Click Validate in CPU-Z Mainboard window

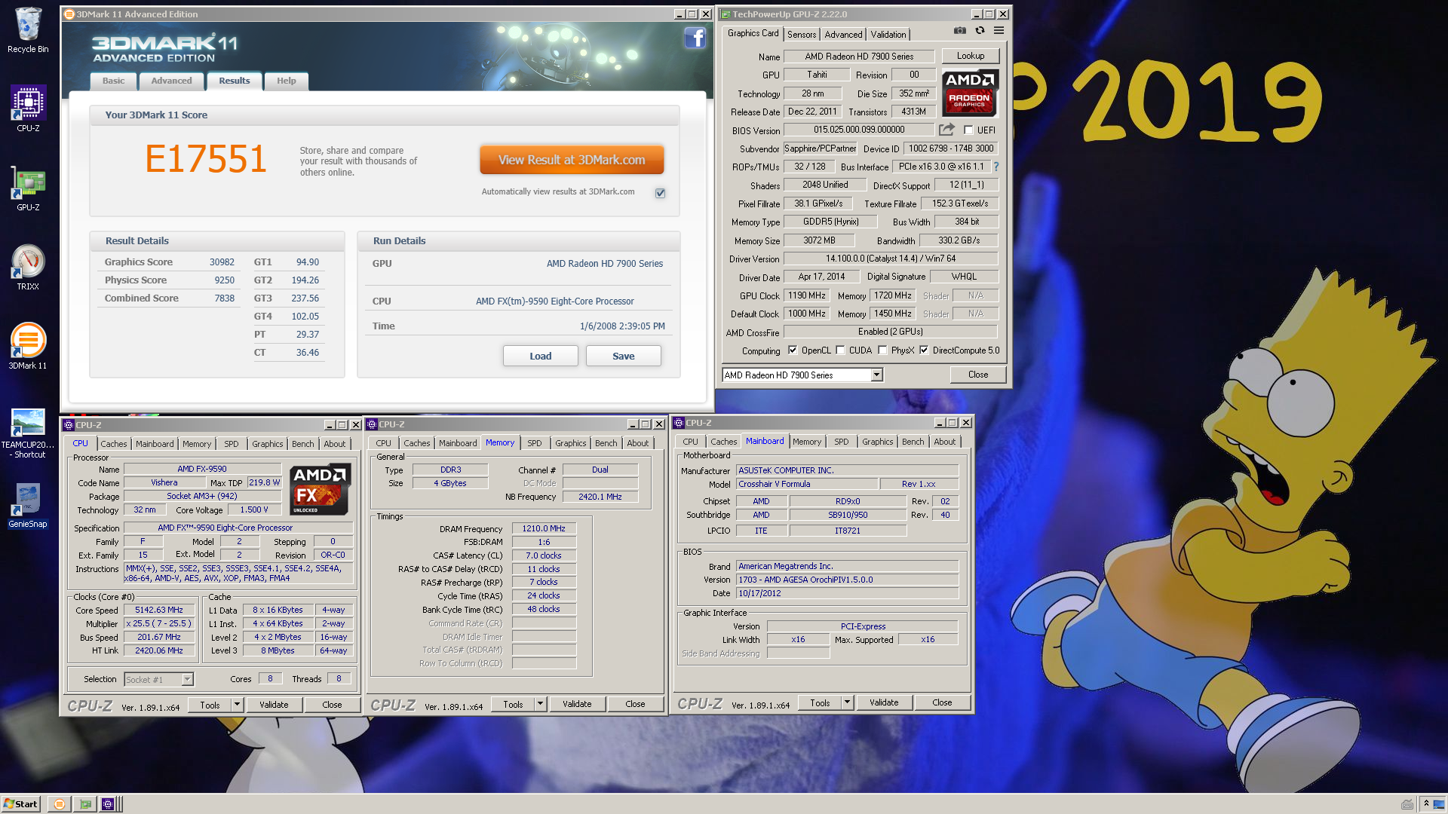click(x=884, y=702)
